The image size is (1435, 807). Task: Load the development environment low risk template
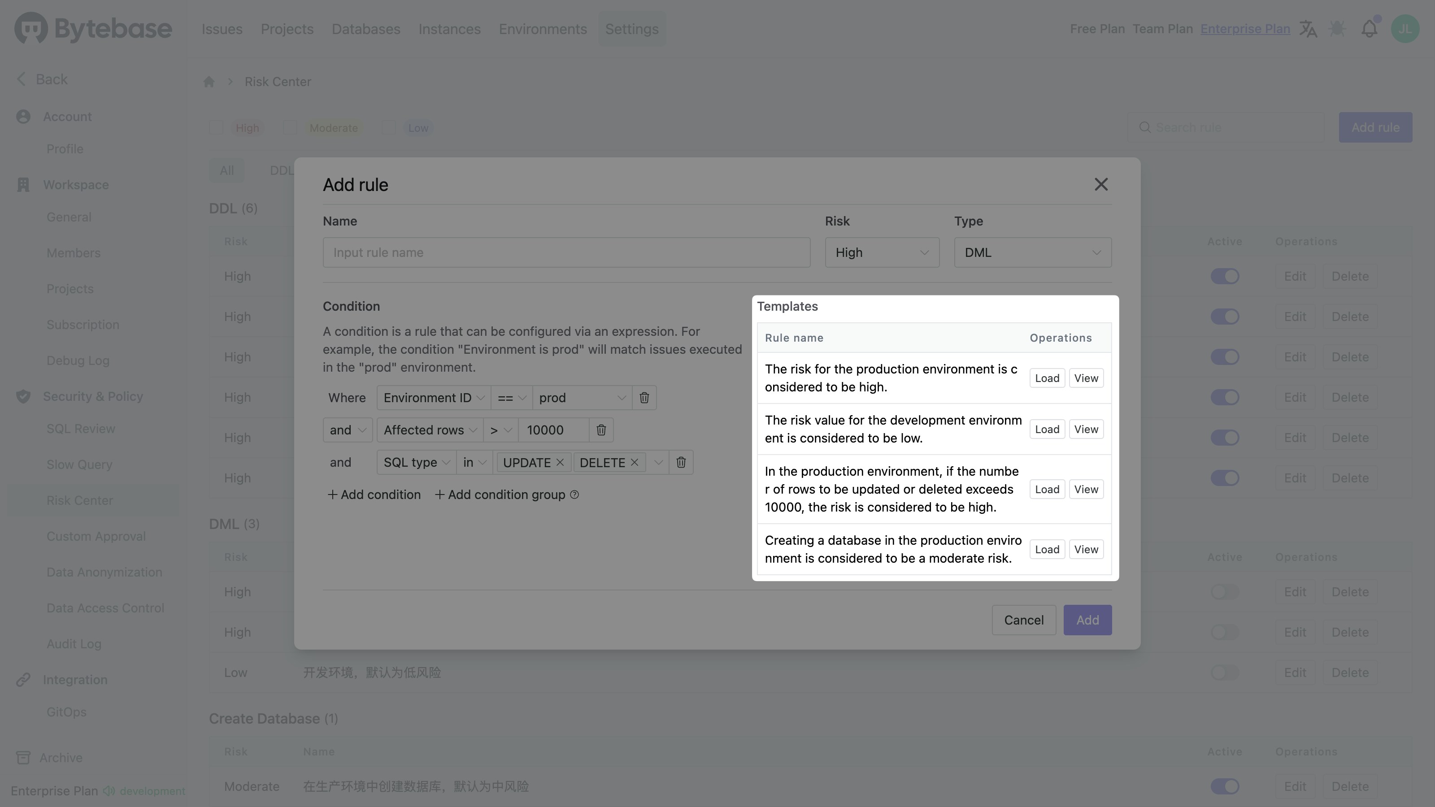click(x=1047, y=430)
